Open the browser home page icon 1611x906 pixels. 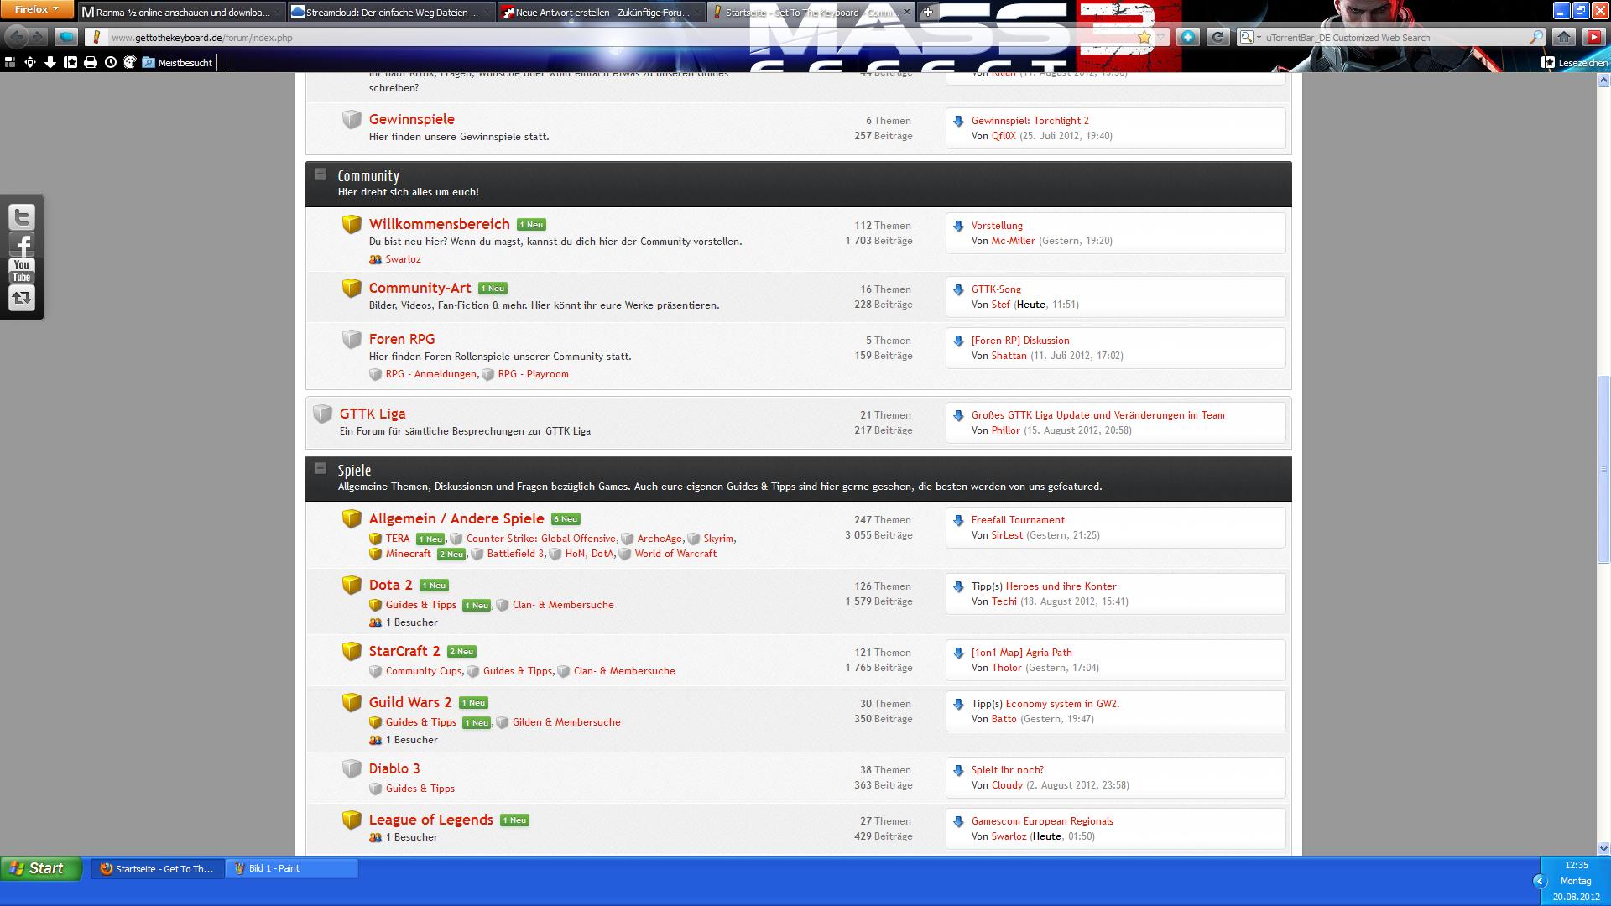[1564, 37]
